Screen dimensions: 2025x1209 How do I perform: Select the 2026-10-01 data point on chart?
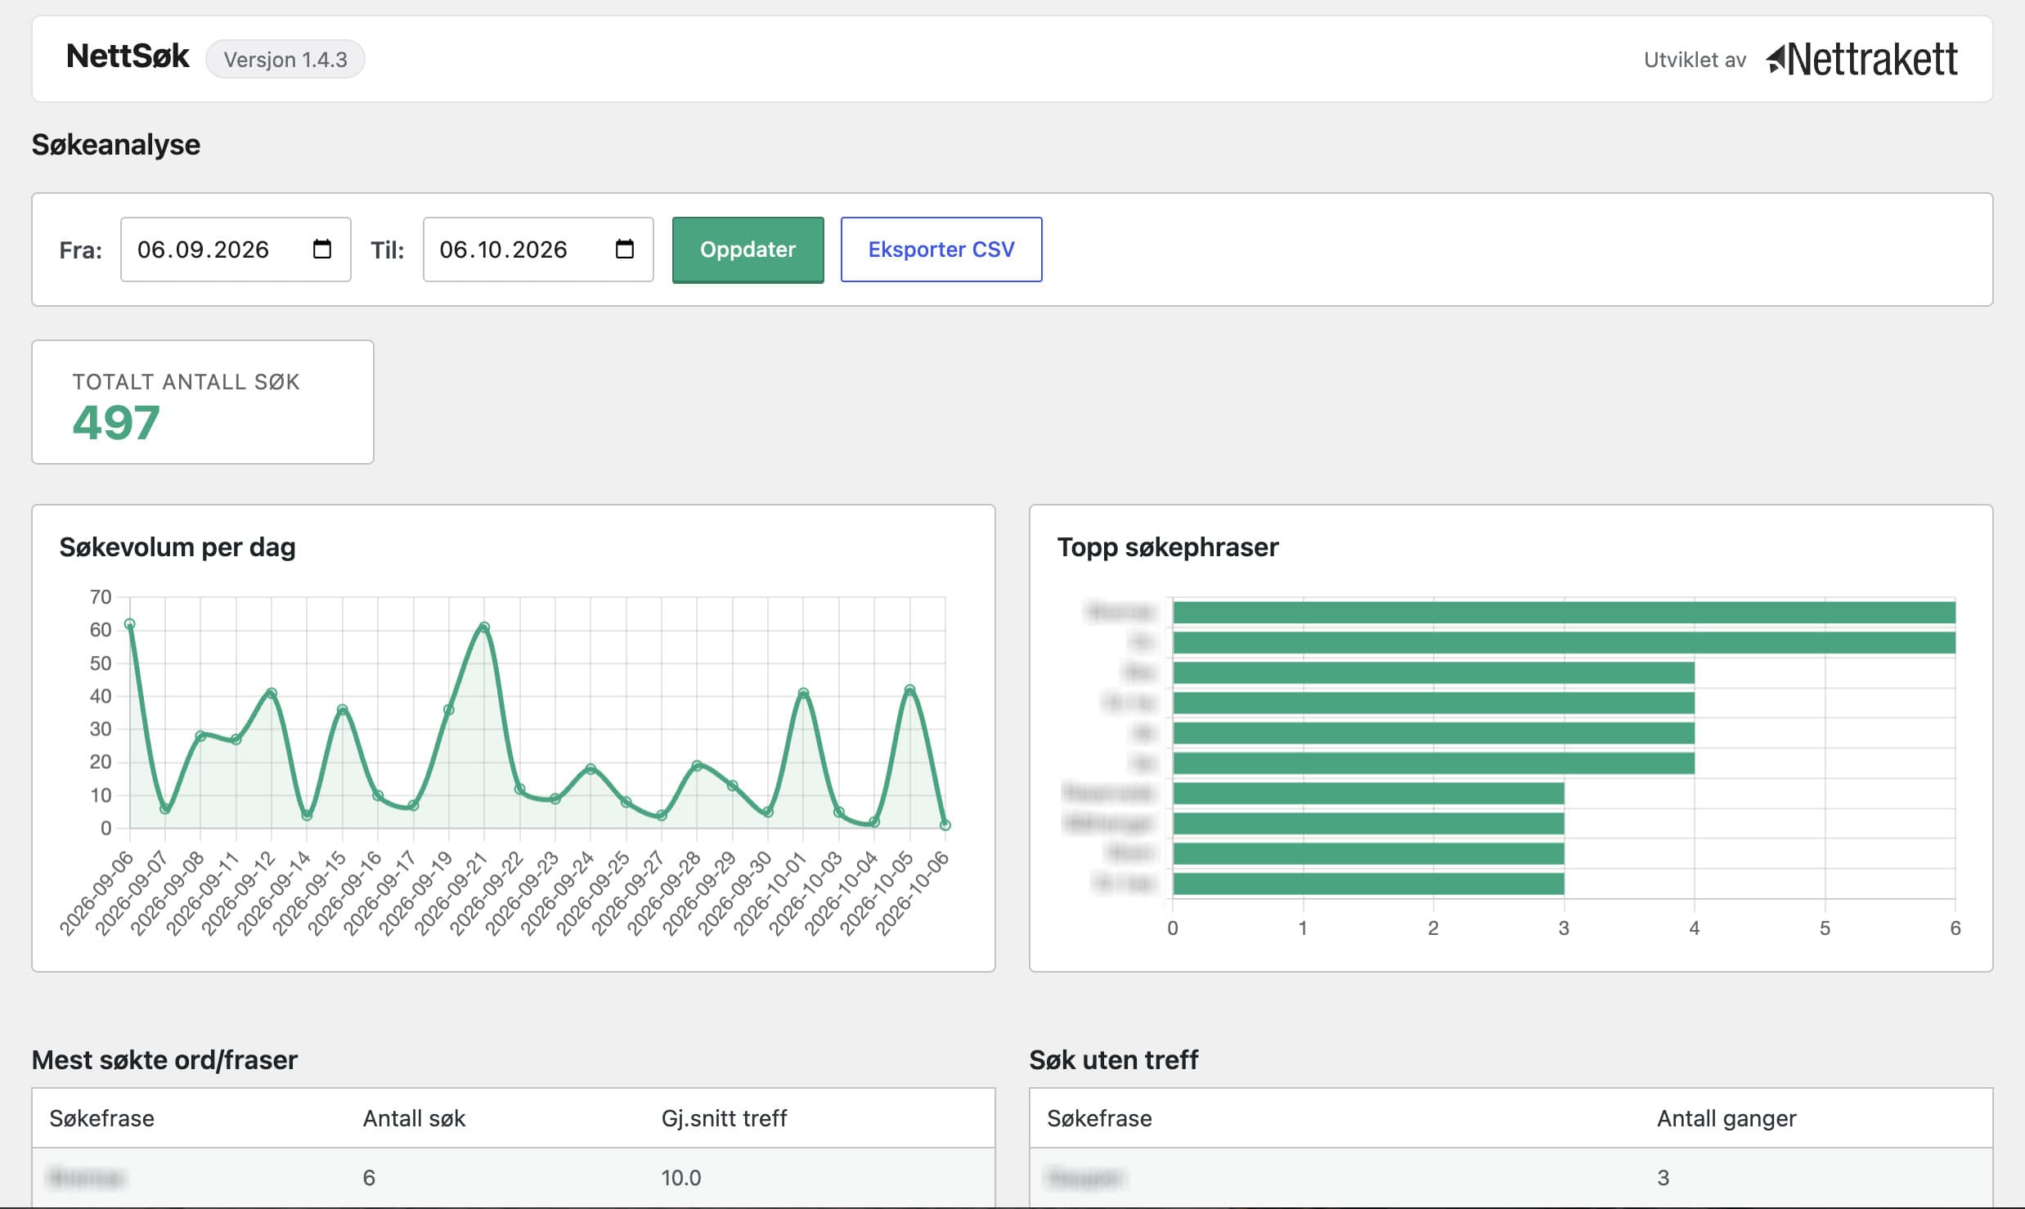[x=803, y=693]
